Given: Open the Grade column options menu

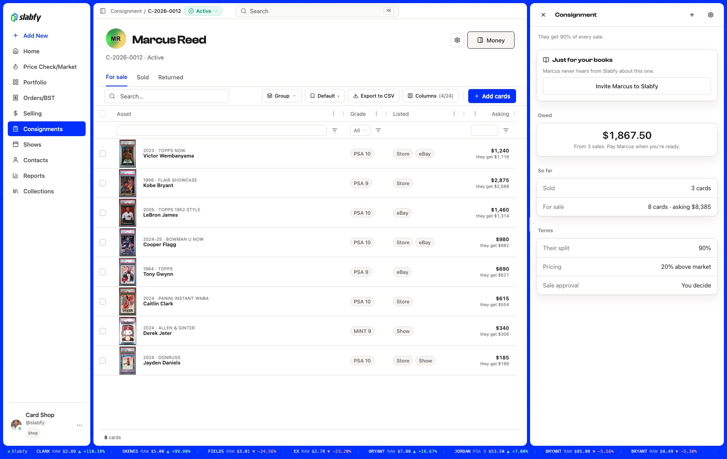Looking at the screenshot, I should pyautogui.click(x=376, y=114).
